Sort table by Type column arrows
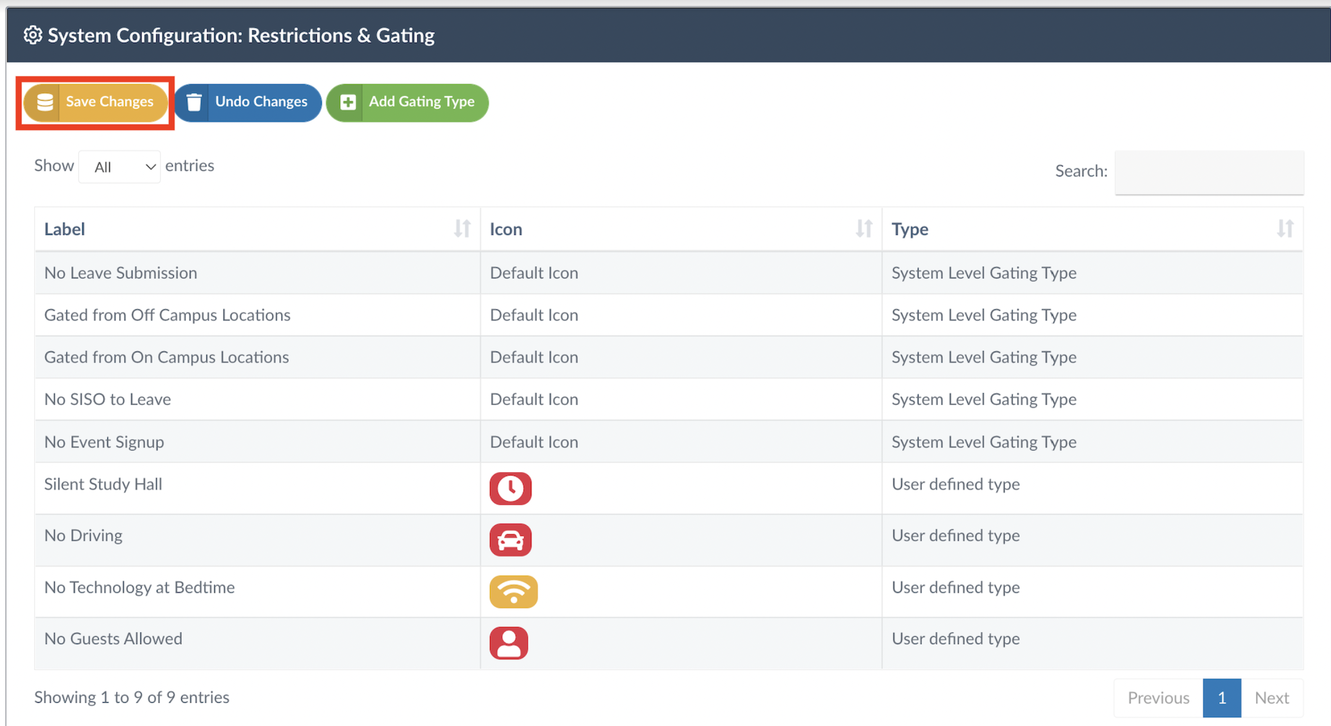This screenshot has width=1331, height=726. (x=1285, y=229)
